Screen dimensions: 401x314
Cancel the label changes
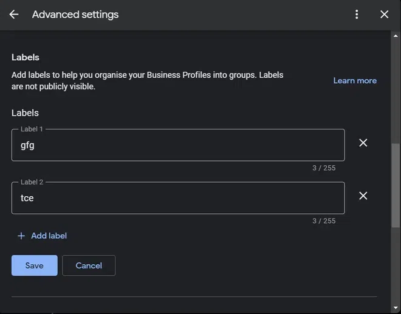(89, 265)
